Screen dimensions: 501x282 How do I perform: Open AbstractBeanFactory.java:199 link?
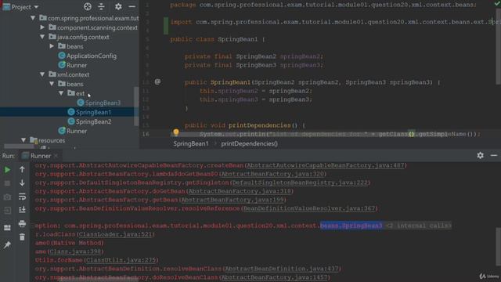[x=232, y=200]
